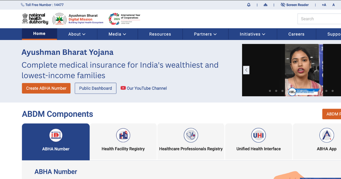Switch to Healthcare Professionals Registry tab
This screenshot has height=179, width=341.
click(191, 142)
